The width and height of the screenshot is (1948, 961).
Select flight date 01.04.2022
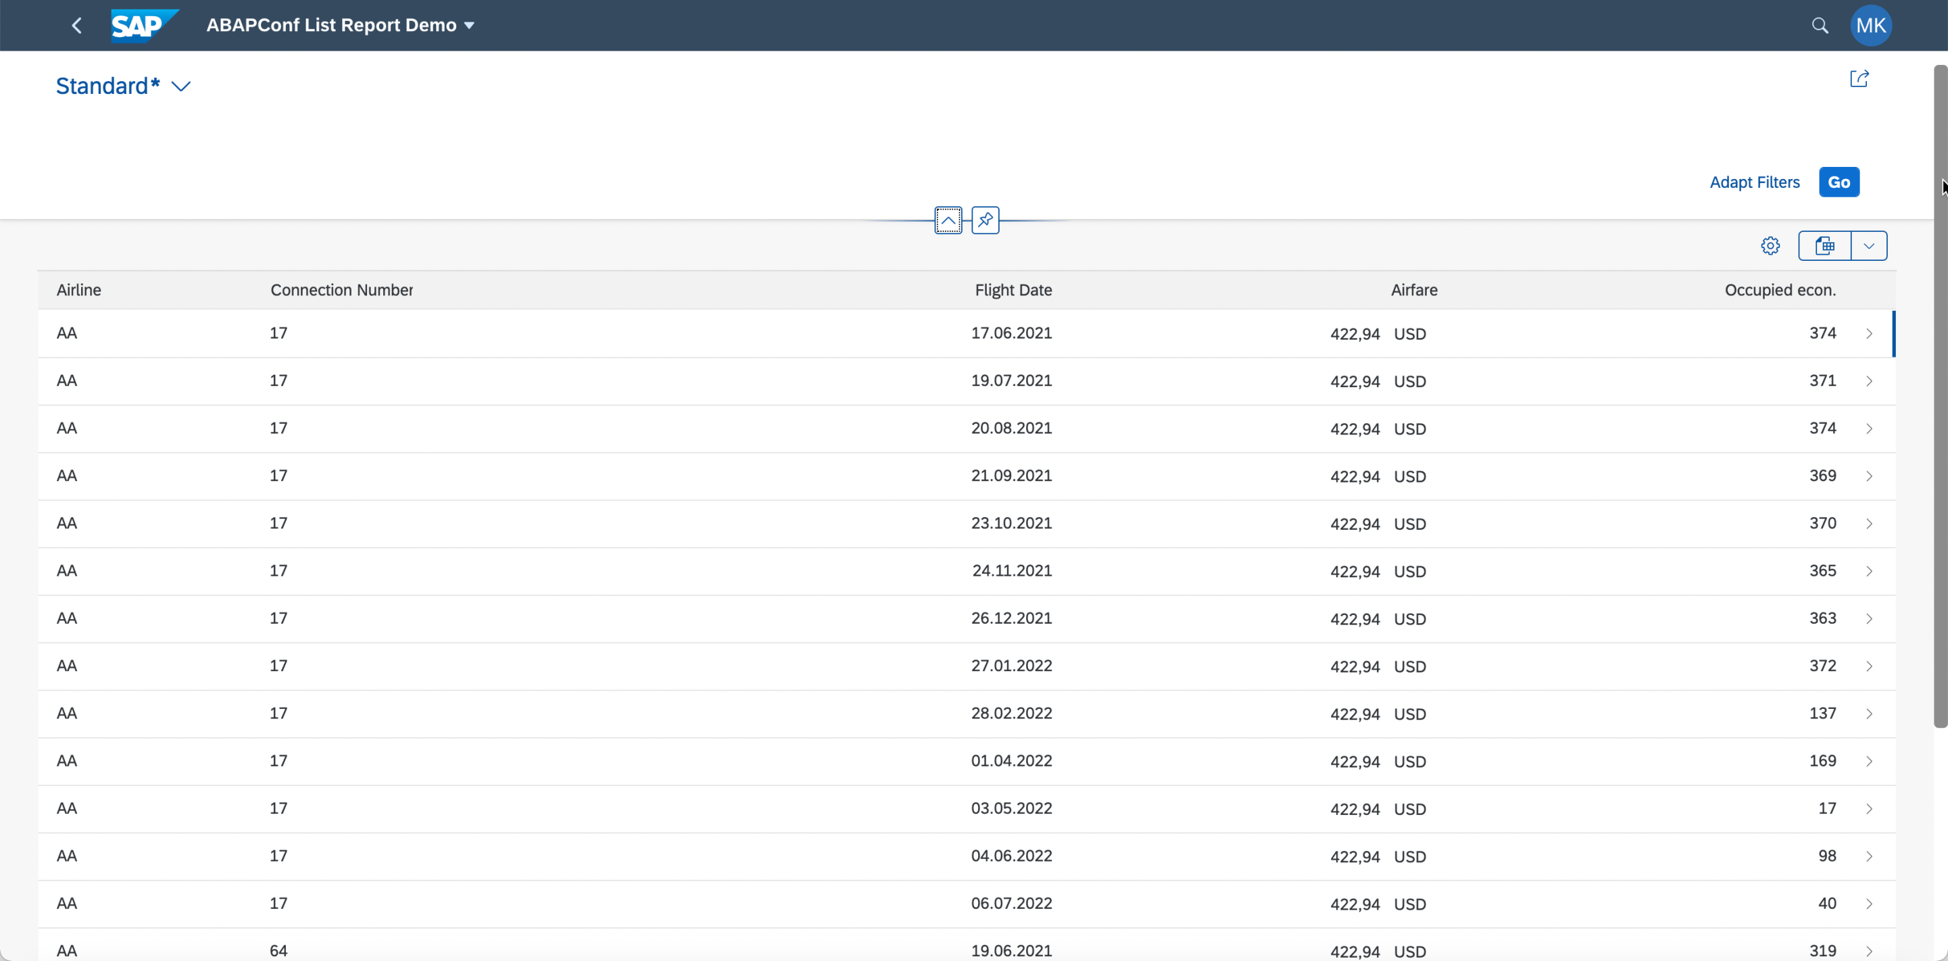[x=1012, y=761]
